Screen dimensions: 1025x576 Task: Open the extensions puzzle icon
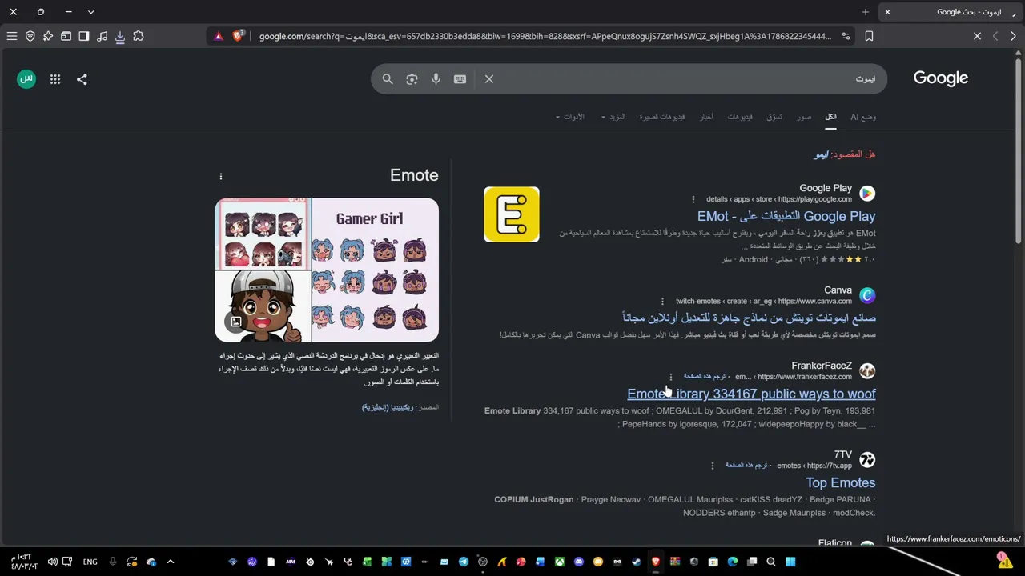click(x=139, y=36)
